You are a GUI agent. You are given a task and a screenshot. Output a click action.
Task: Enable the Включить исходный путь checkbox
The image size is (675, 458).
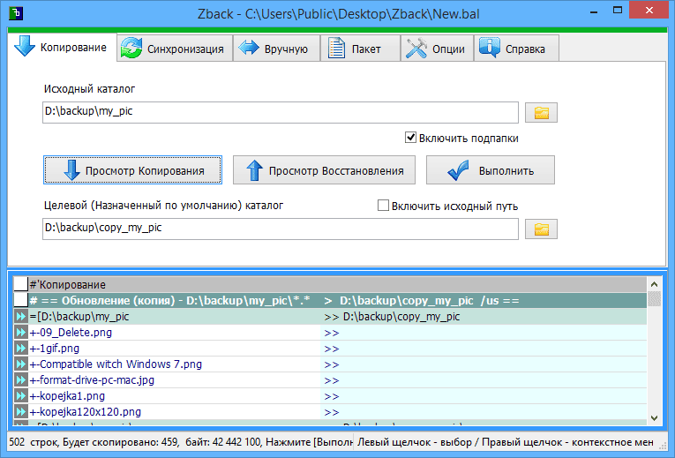383,206
